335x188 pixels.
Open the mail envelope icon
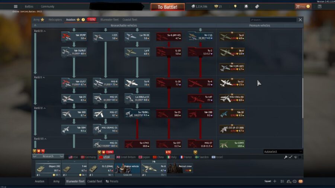300,181
